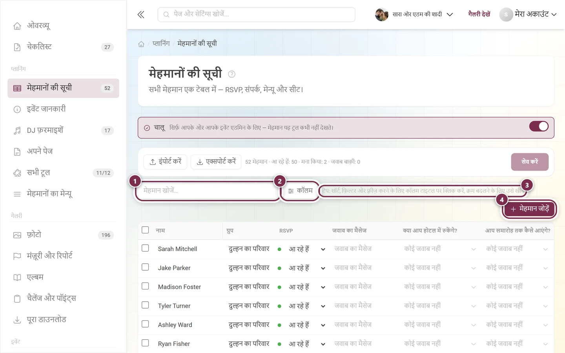Click the चेकलिस्ट document icon in sidebar
This screenshot has width=565, height=353.
coord(17,47)
